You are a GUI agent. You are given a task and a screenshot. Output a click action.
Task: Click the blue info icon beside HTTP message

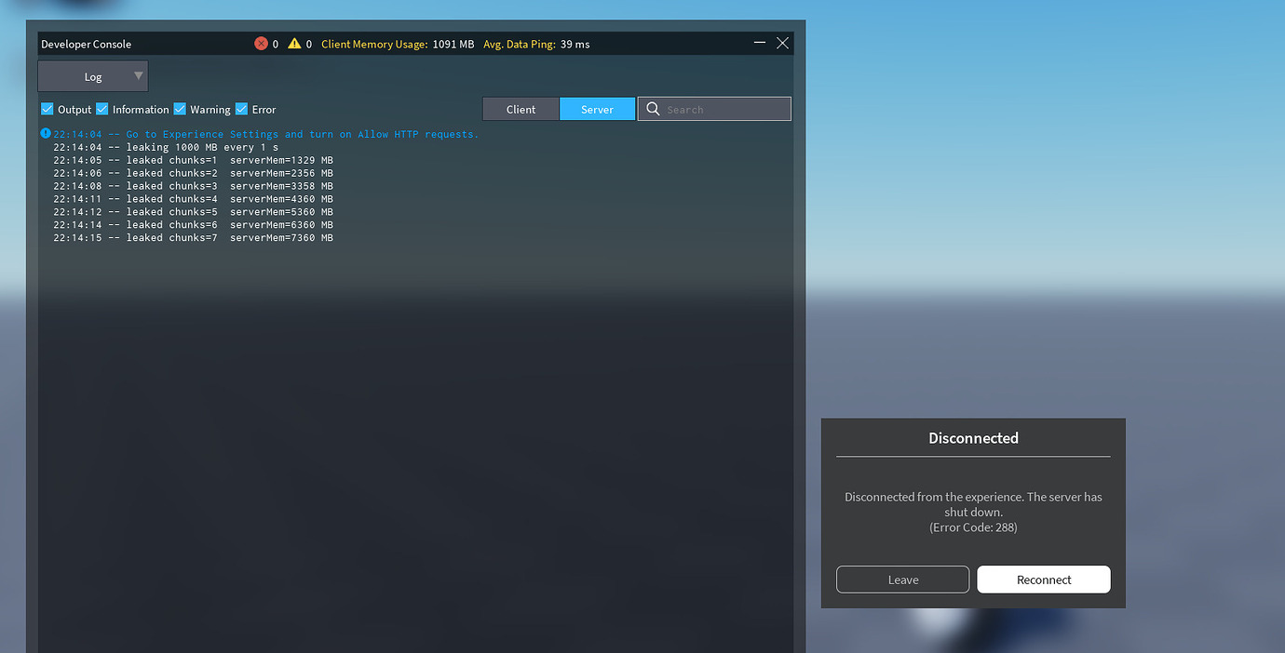point(46,134)
